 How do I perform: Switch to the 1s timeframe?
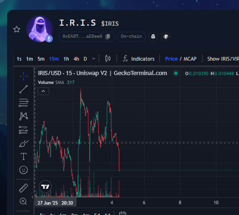click(x=19, y=59)
